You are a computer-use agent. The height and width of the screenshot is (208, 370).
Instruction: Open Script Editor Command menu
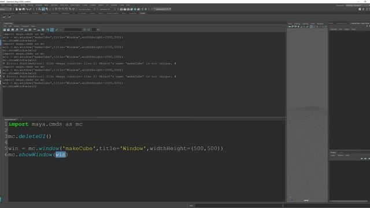tap(25, 26)
